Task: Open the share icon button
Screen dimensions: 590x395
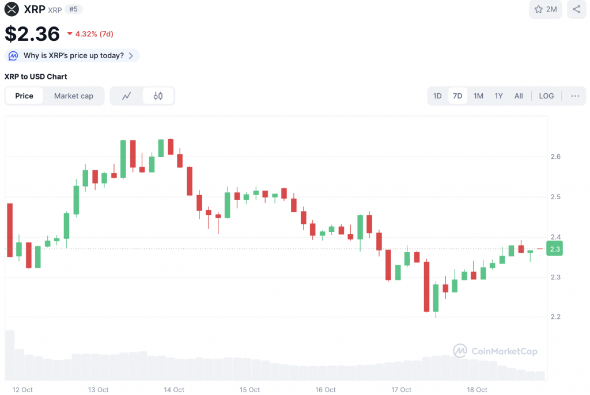Action: (577, 9)
